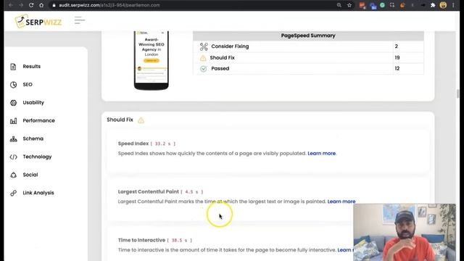
Task: Select the Usability sidebar icon
Action: click(x=13, y=103)
